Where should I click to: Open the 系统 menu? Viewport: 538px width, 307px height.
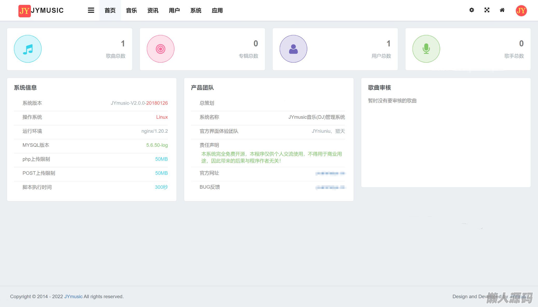coord(196,10)
